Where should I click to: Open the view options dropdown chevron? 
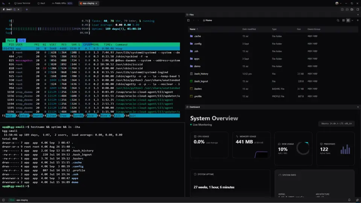(x=352, y=20)
